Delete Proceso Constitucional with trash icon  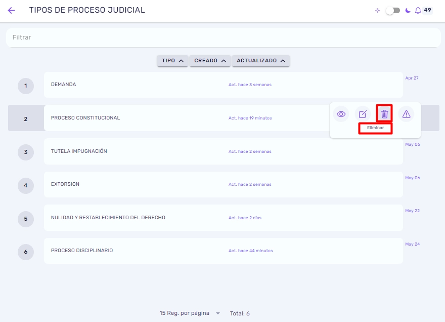(x=384, y=114)
